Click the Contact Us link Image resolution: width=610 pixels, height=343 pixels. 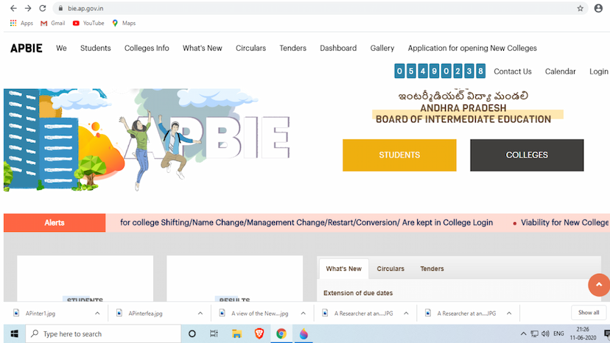512,71
